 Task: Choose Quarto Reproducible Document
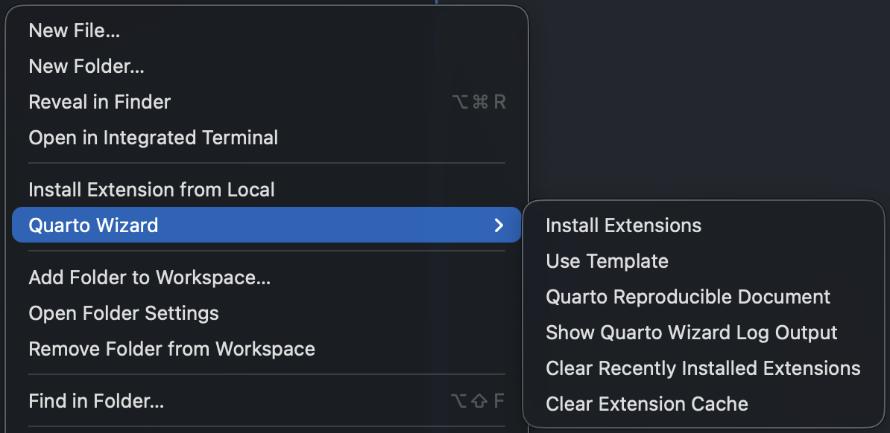(x=688, y=297)
